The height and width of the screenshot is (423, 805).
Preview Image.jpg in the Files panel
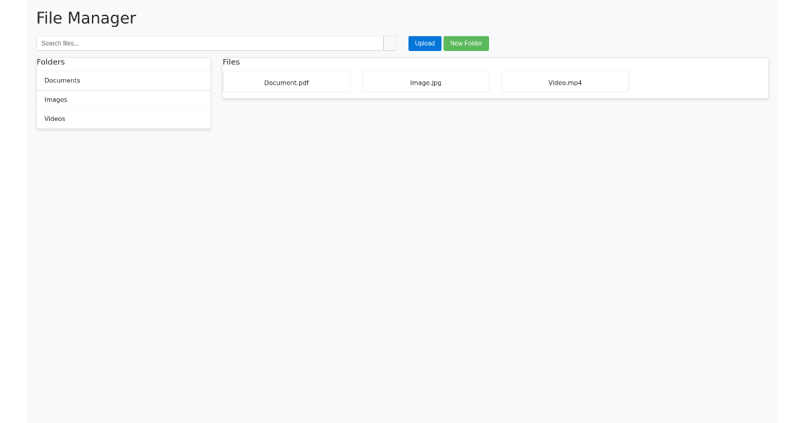click(x=425, y=81)
